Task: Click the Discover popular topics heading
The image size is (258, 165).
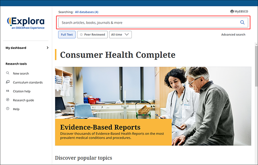Action: point(83,158)
